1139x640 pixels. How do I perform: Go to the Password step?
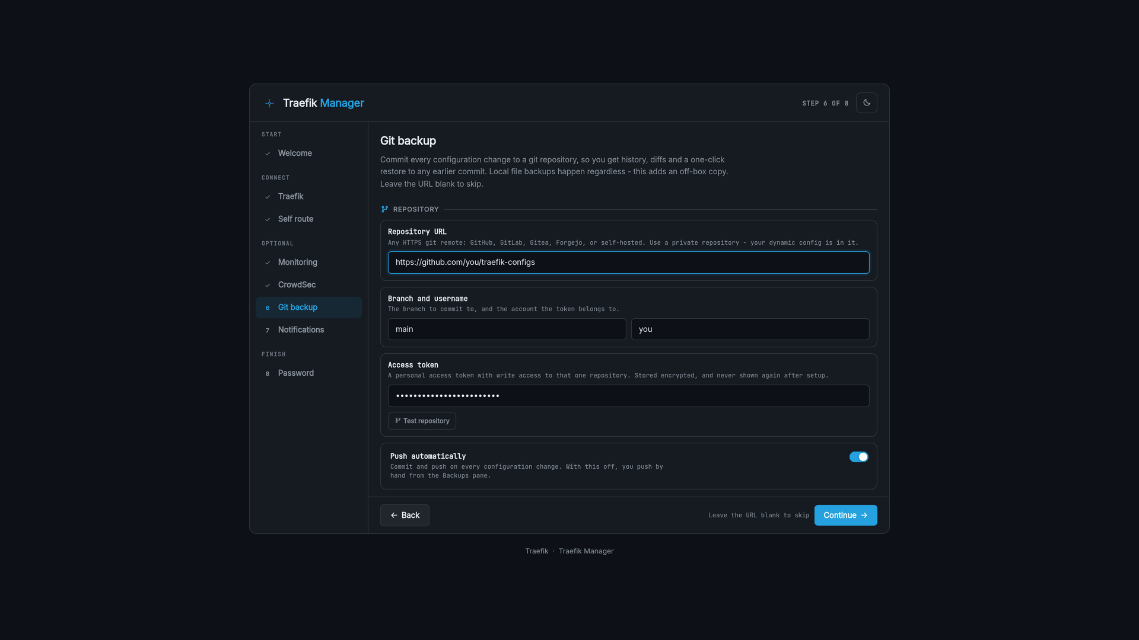(x=308, y=373)
